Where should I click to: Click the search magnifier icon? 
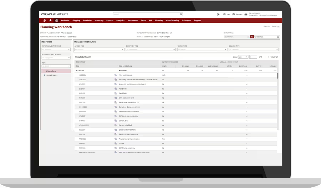[181, 14]
